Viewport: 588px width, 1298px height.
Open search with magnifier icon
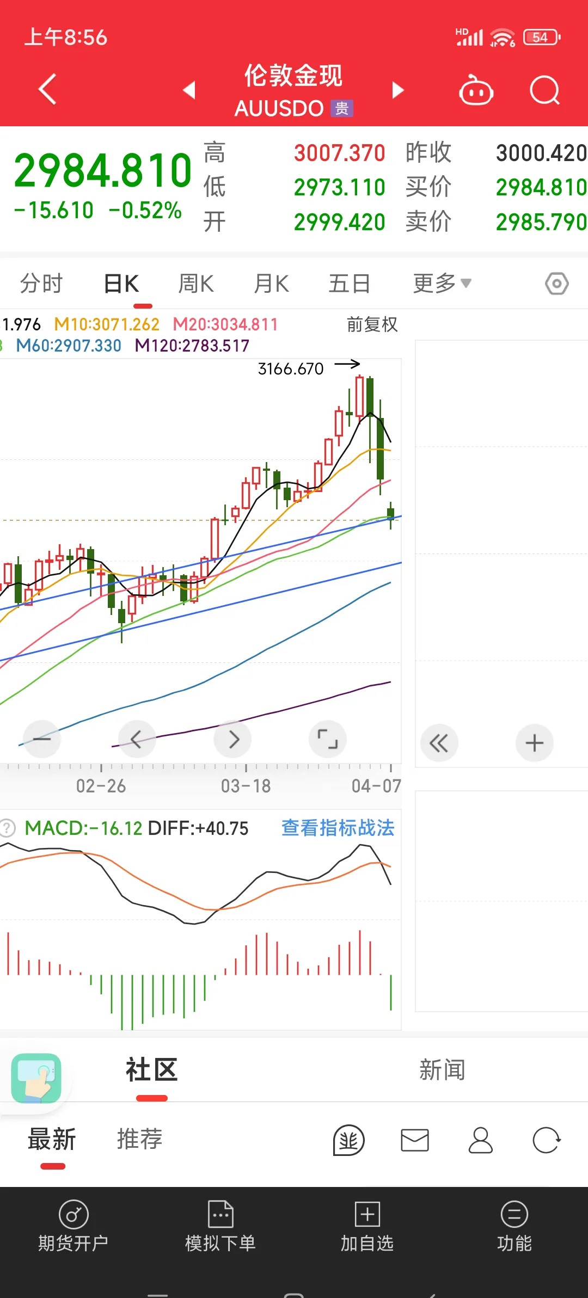(x=544, y=90)
